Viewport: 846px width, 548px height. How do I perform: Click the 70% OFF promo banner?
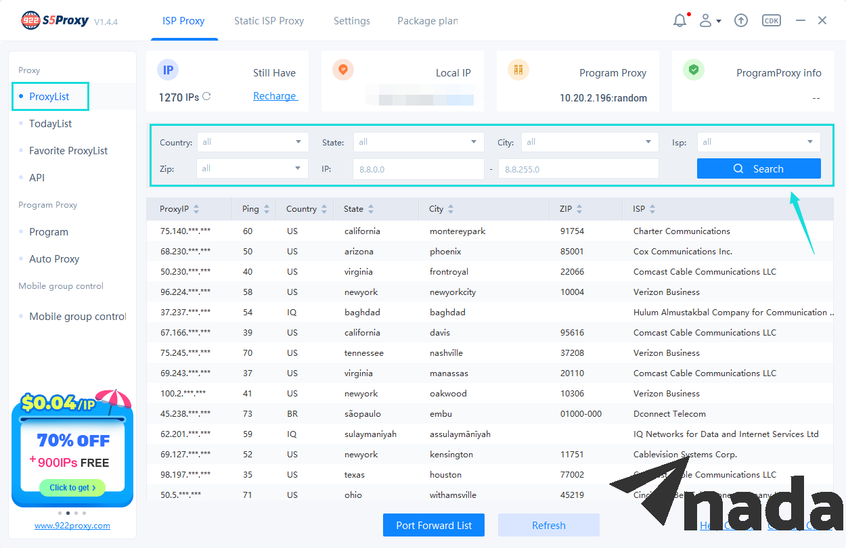[x=72, y=449]
